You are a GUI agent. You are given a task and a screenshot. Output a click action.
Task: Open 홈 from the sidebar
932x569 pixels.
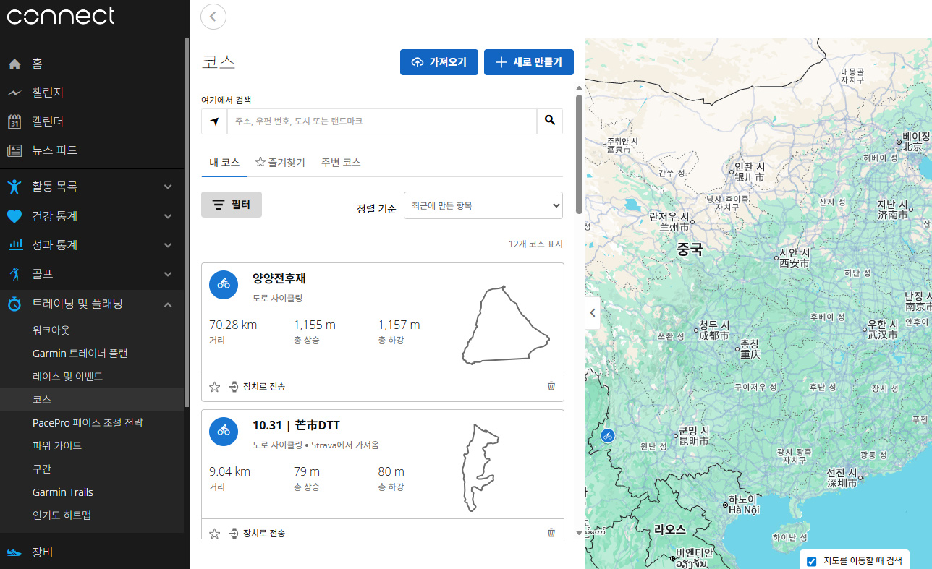37,64
